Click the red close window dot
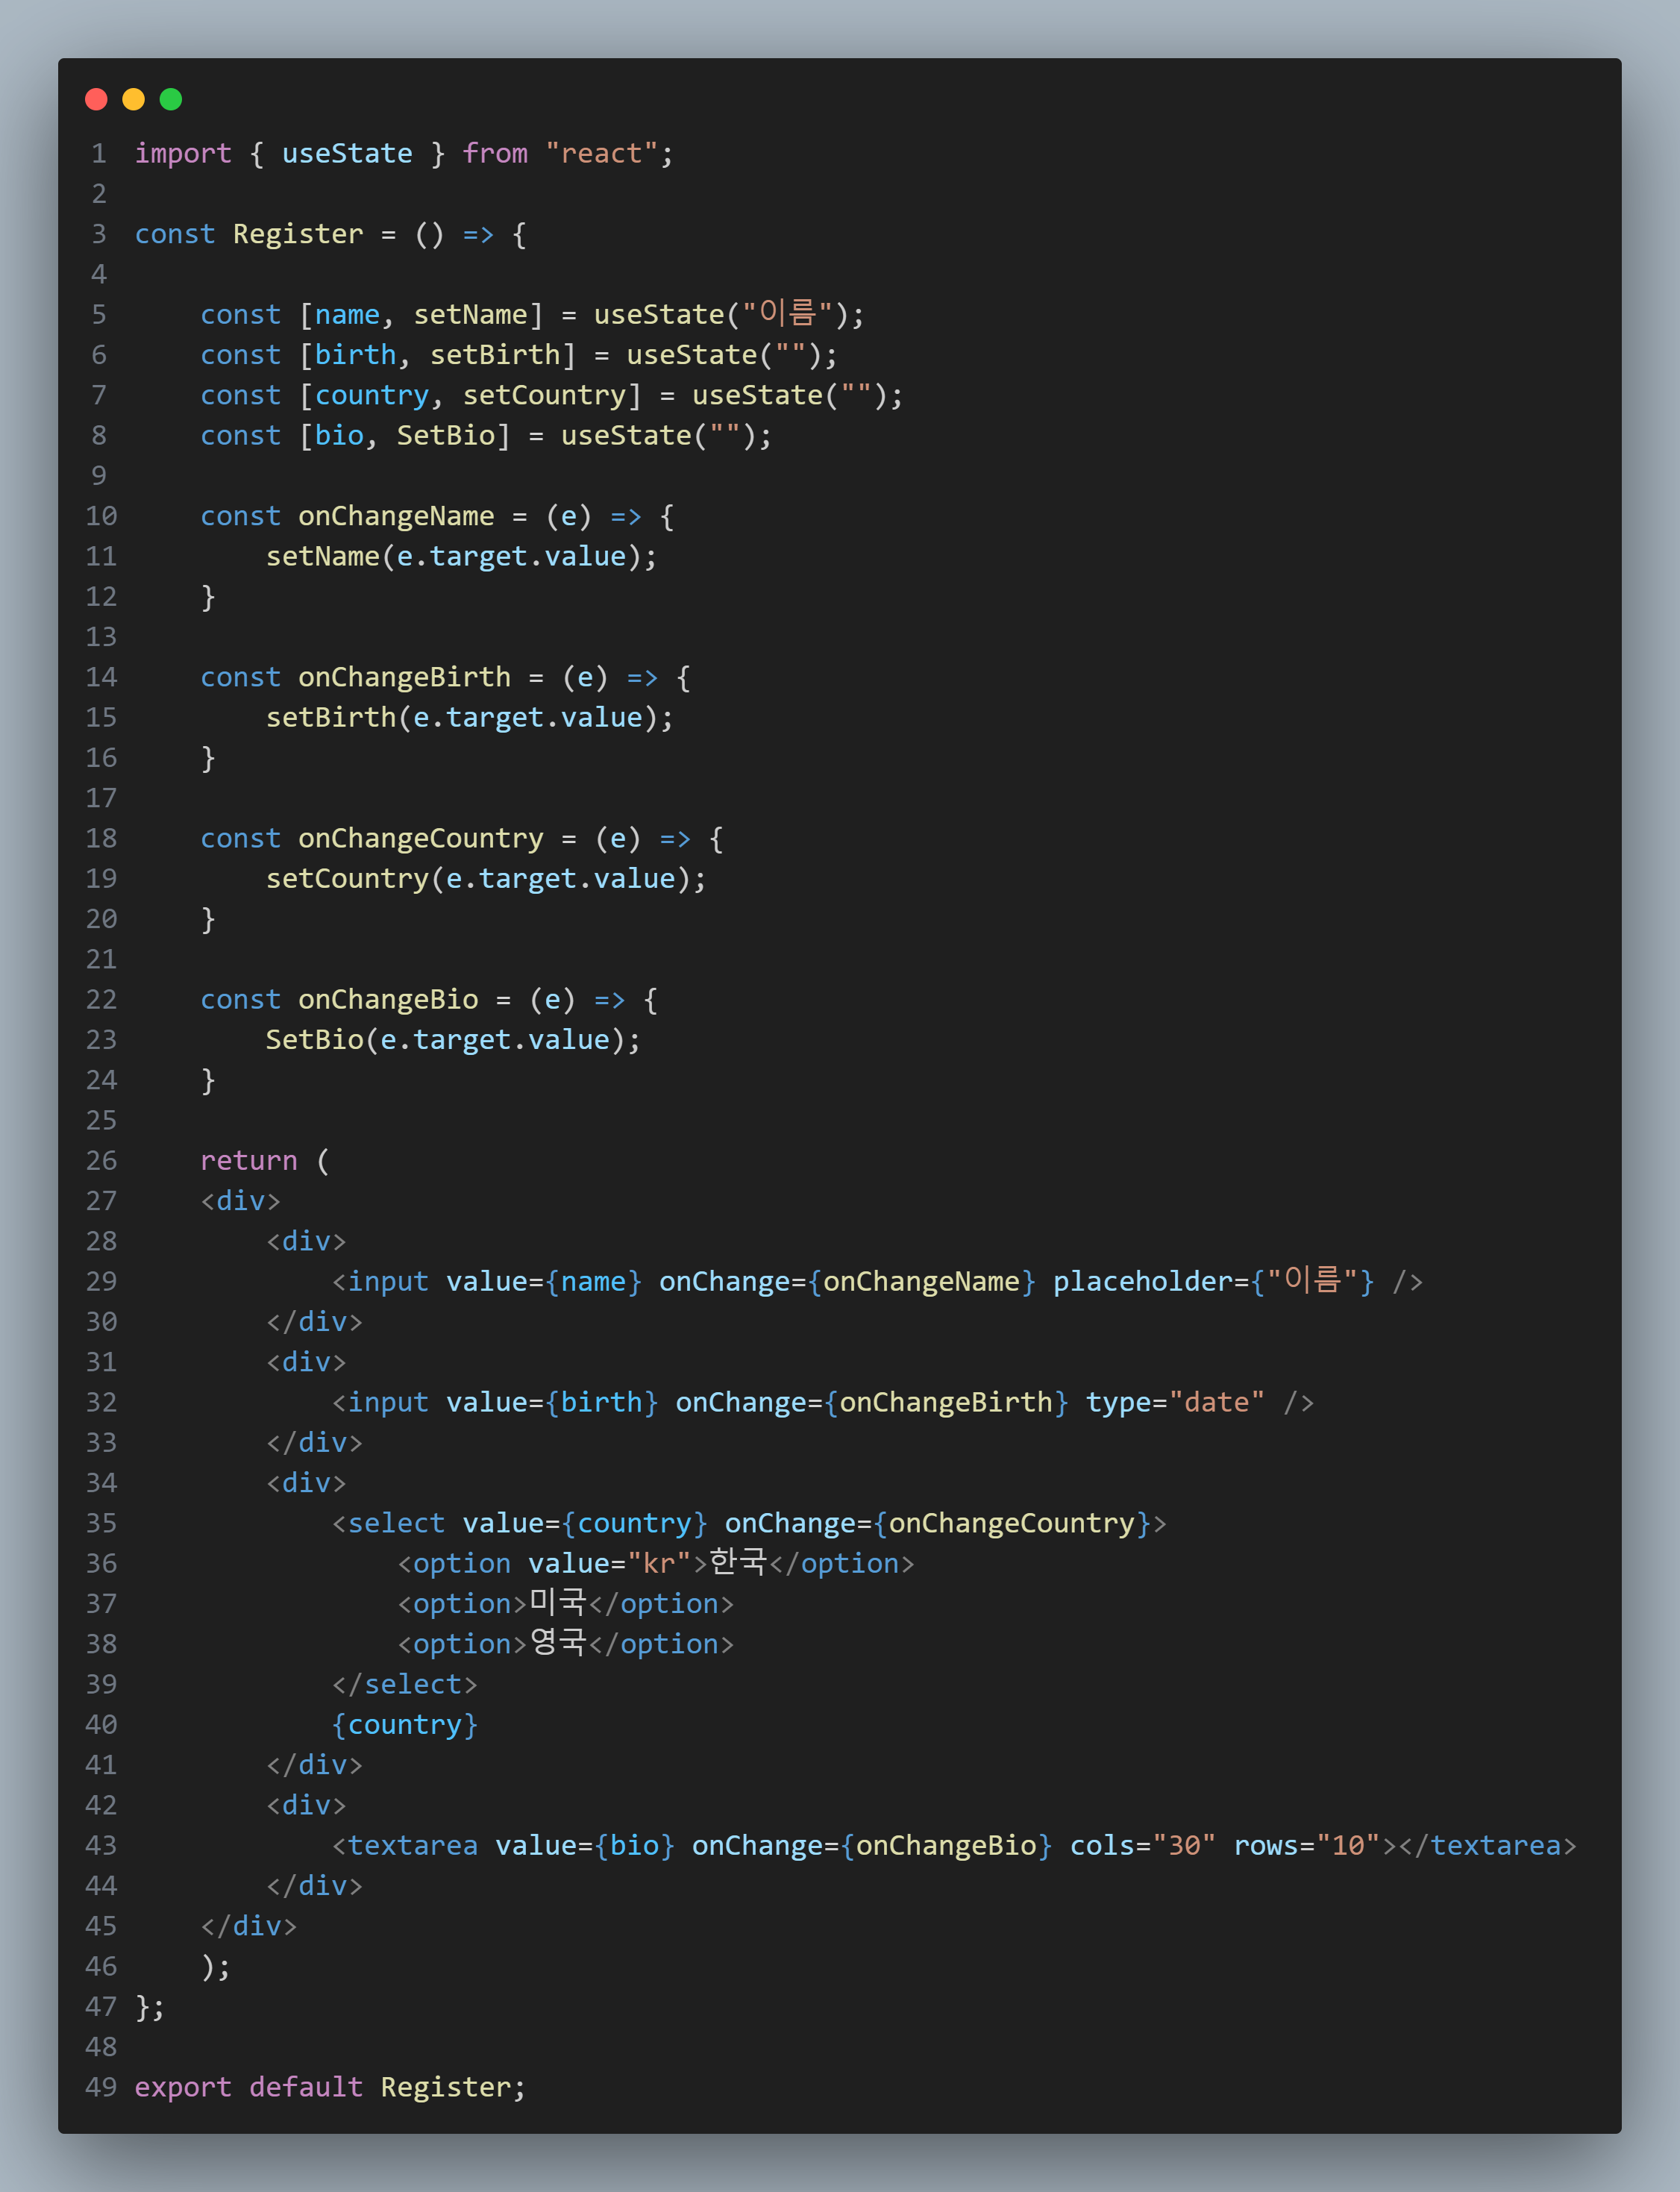Viewport: 1680px width, 2192px height. [x=96, y=99]
